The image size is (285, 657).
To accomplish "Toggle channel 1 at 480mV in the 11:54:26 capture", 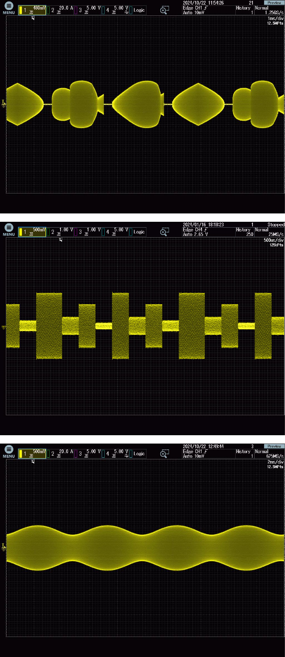I will click(32, 10).
